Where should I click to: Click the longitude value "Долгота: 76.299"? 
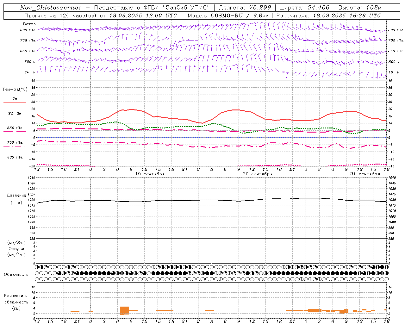(x=245, y=8)
